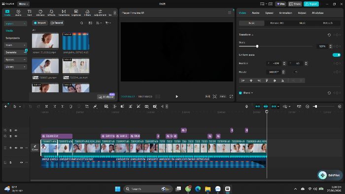Open the selection tool dropdown in timeline toolbar

[20, 107]
